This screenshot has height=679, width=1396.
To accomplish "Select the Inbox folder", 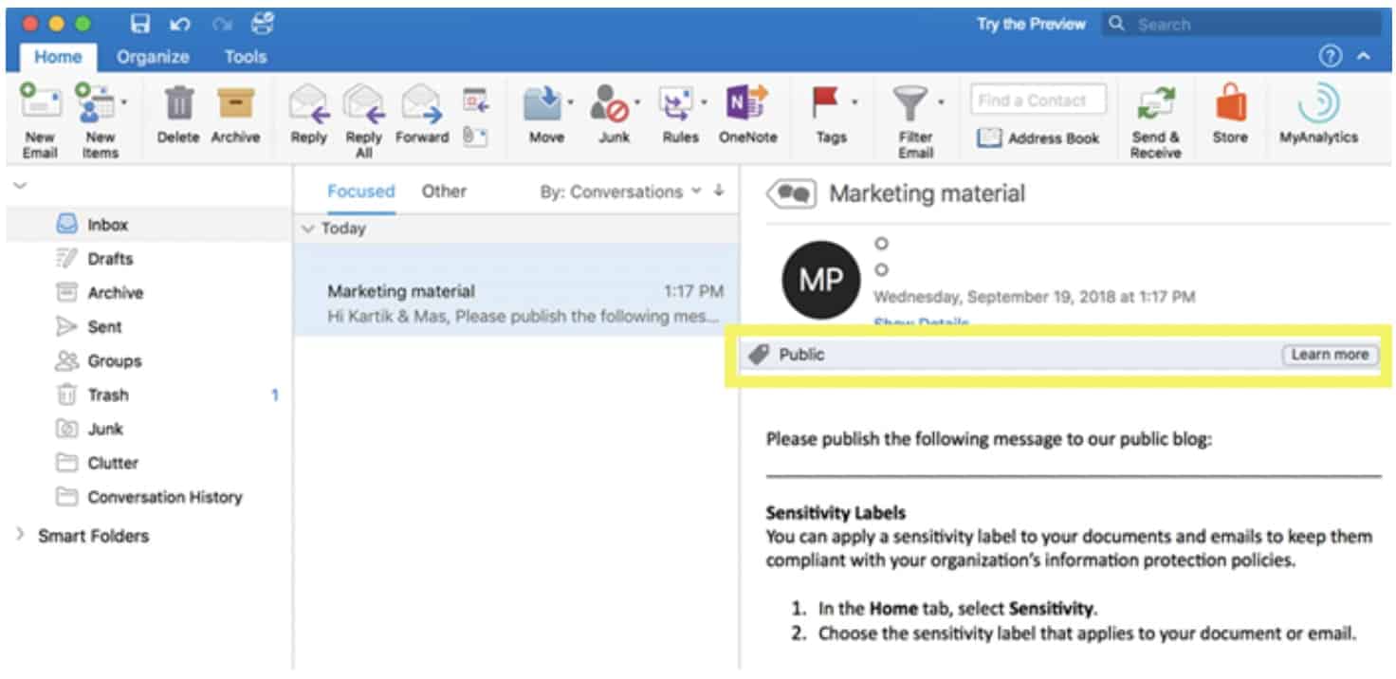I will tap(149, 225).
